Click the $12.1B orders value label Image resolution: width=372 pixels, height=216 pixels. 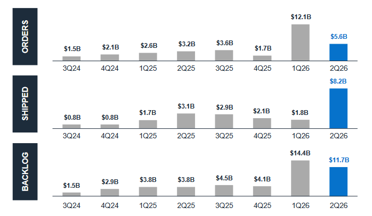301,17
